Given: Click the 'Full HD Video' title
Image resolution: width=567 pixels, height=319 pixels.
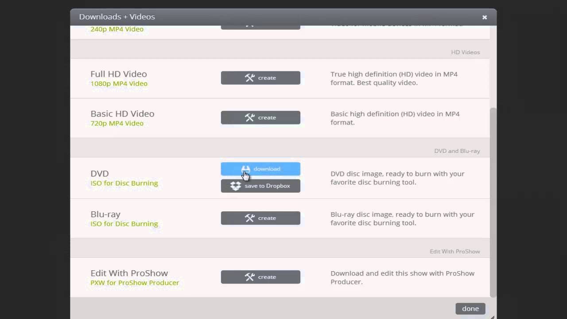Looking at the screenshot, I should click(x=119, y=74).
